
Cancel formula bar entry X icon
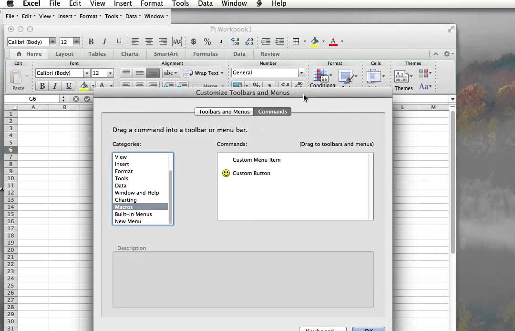pos(76,99)
